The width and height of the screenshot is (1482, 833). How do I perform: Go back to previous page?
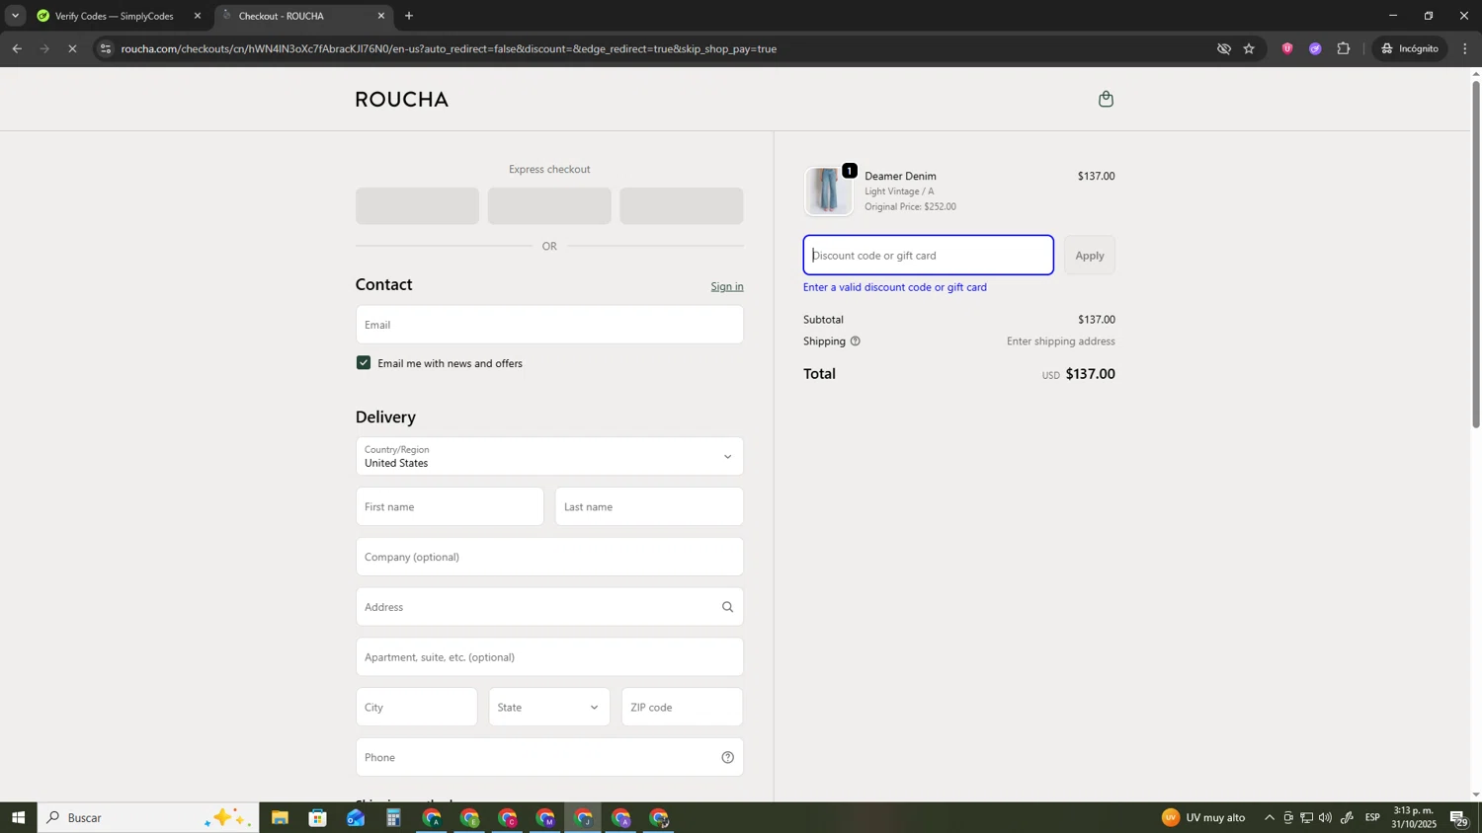click(17, 48)
